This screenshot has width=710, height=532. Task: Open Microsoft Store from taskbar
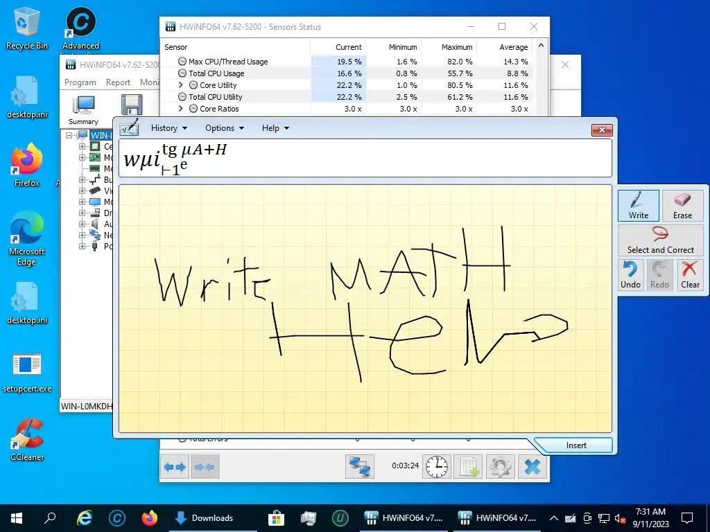tap(276, 518)
